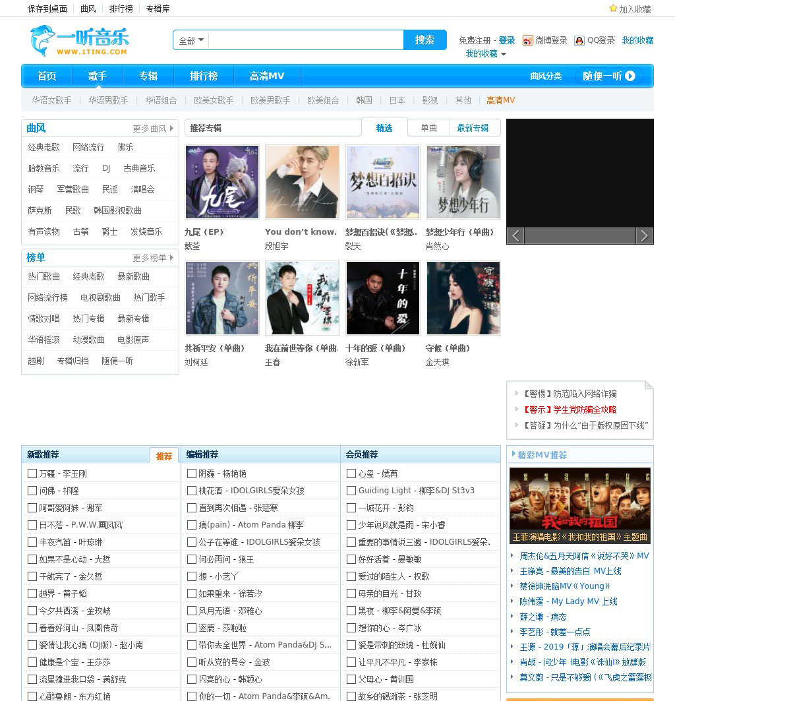Click inside the search text field
791x701 pixels.
[305, 40]
